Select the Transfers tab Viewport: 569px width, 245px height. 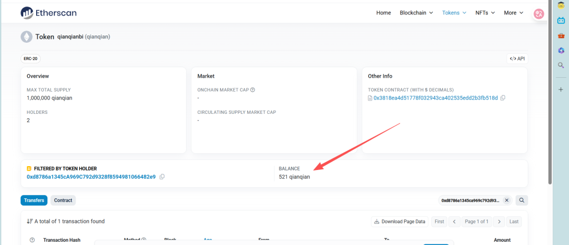[34, 200]
